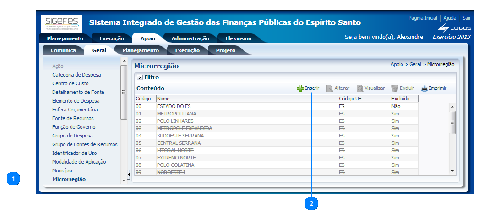The height and width of the screenshot is (214, 489).
Task: Switch to the Comunica sub-tab
Action: 63,50
